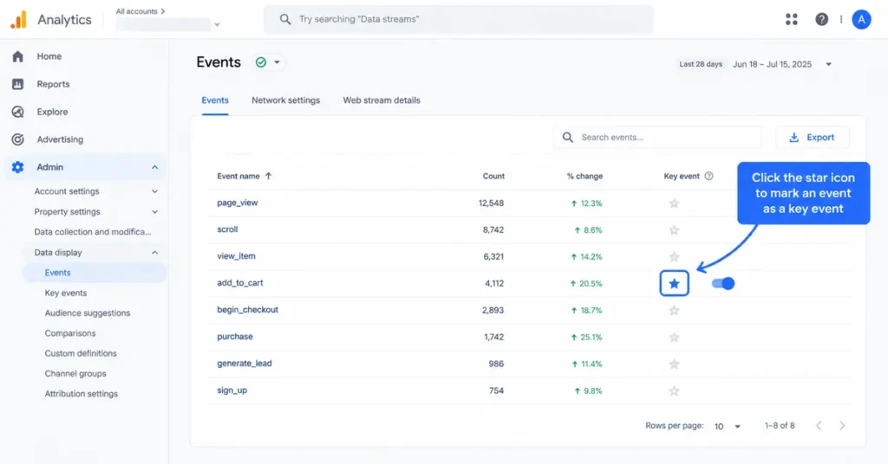
Task: Select Events item in sidebar
Action: (95, 273)
